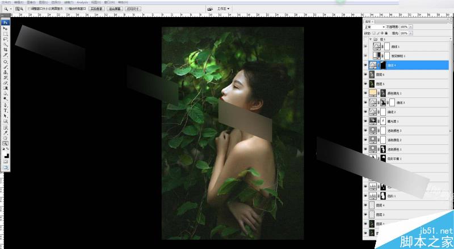The width and height of the screenshot is (454, 249).
Task: Click the Go to Bridge icon
Action: click(x=210, y=9)
